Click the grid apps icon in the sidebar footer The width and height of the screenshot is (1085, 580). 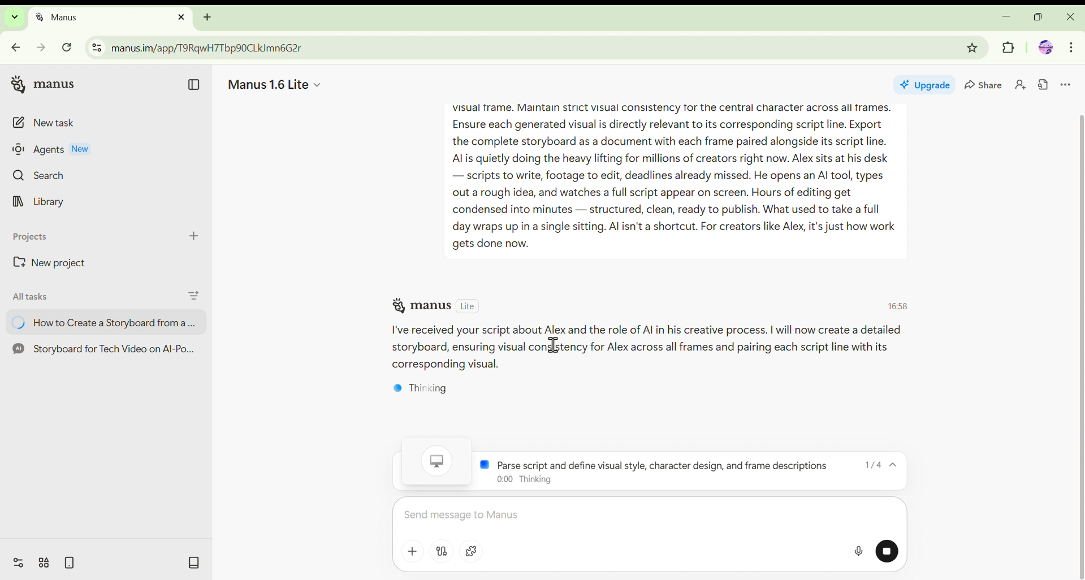point(44,563)
